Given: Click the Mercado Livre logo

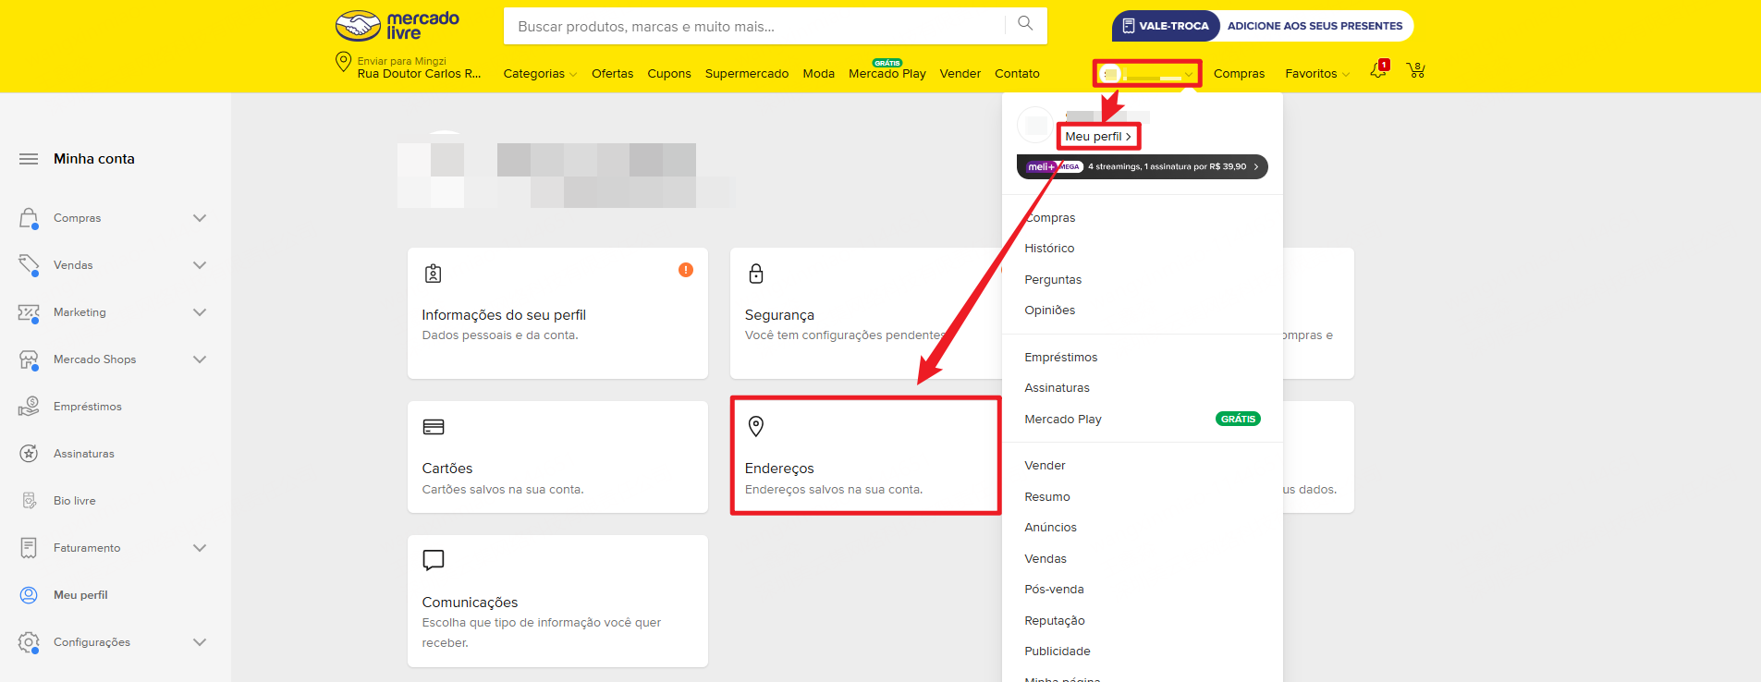Looking at the screenshot, I should coord(397,26).
